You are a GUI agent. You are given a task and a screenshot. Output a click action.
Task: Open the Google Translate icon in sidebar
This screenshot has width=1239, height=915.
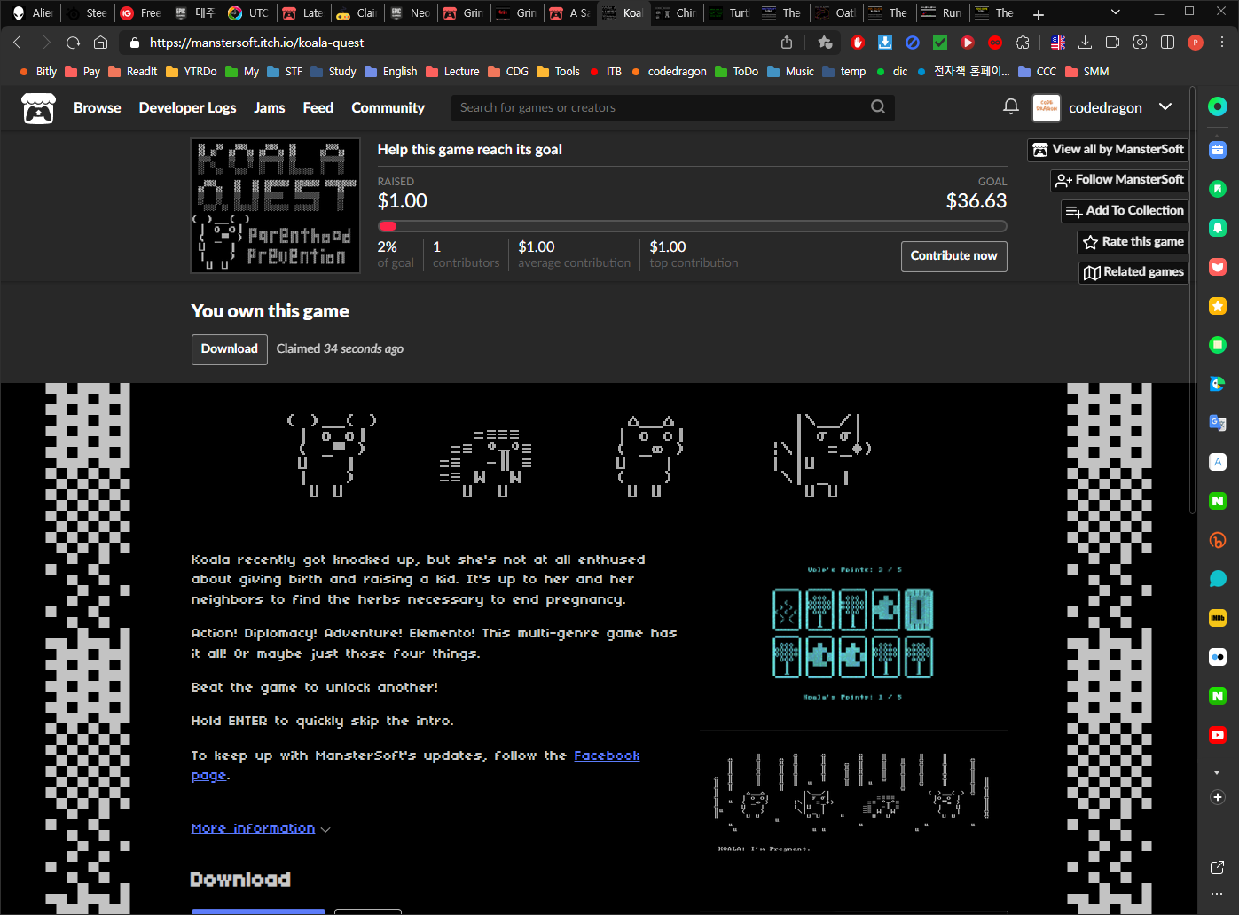pyautogui.click(x=1218, y=423)
